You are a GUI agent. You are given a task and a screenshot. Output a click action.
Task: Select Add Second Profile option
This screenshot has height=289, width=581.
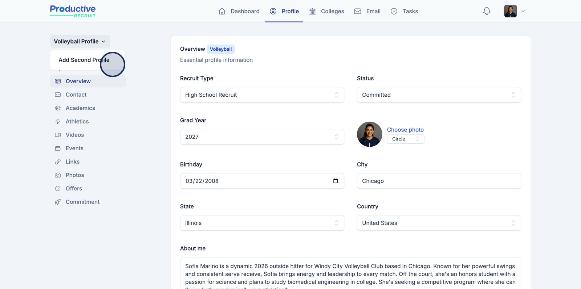click(84, 60)
